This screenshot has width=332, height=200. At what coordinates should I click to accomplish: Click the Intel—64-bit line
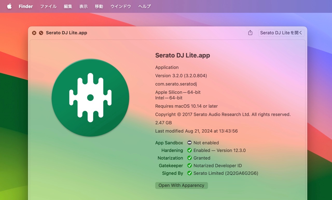click(169, 98)
